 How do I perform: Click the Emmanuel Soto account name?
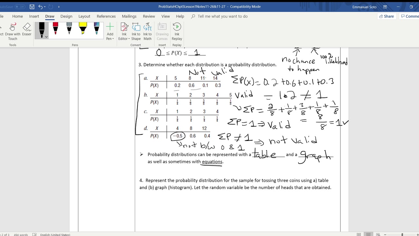pyautogui.click(x=364, y=7)
